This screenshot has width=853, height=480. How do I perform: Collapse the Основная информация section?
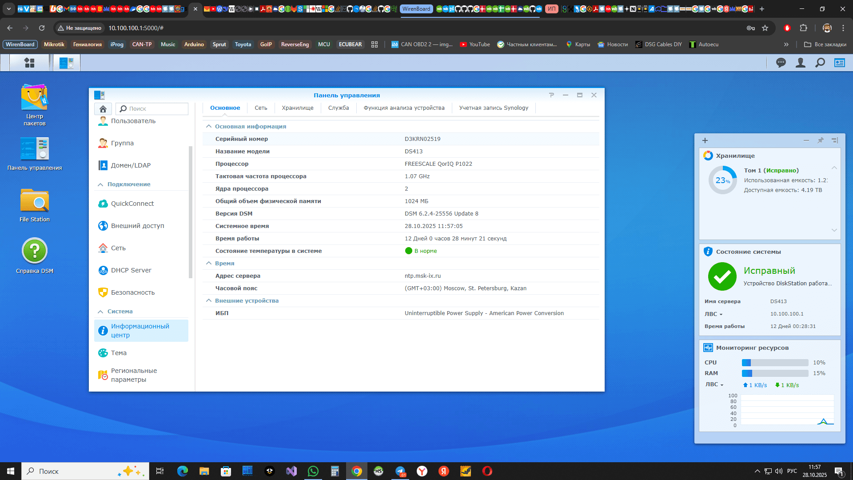[209, 127]
